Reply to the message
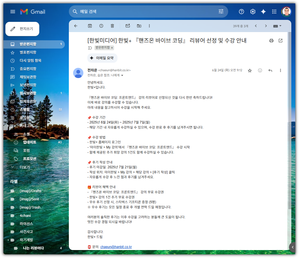This screenshot has height=258, width=299. (270, 70)
